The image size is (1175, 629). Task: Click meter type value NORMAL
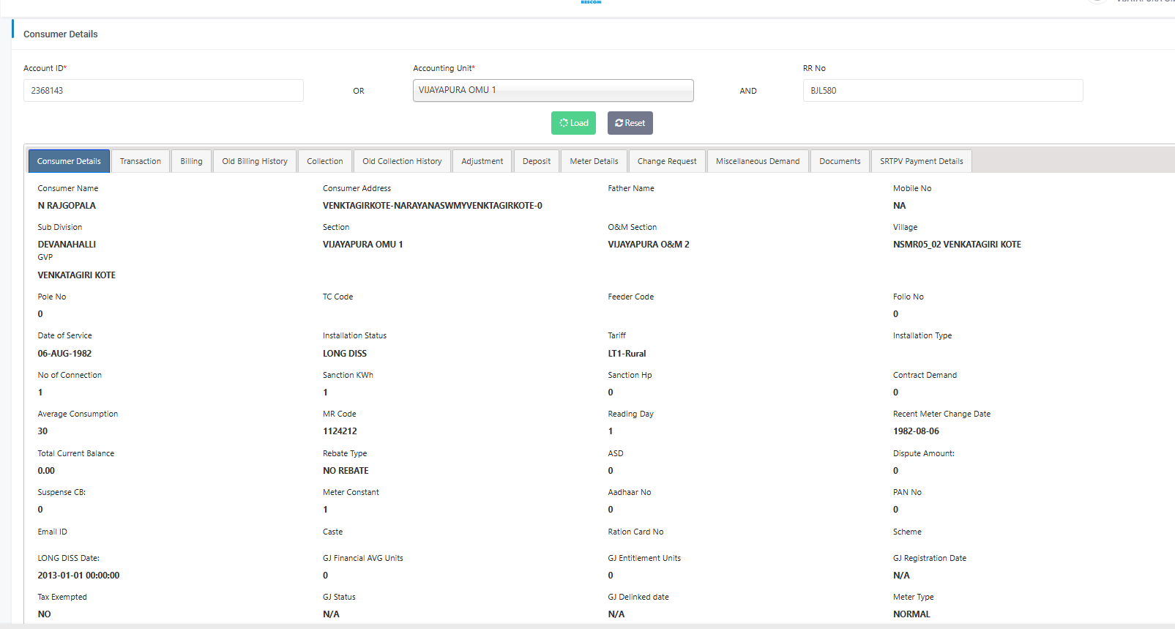point(911,614)
